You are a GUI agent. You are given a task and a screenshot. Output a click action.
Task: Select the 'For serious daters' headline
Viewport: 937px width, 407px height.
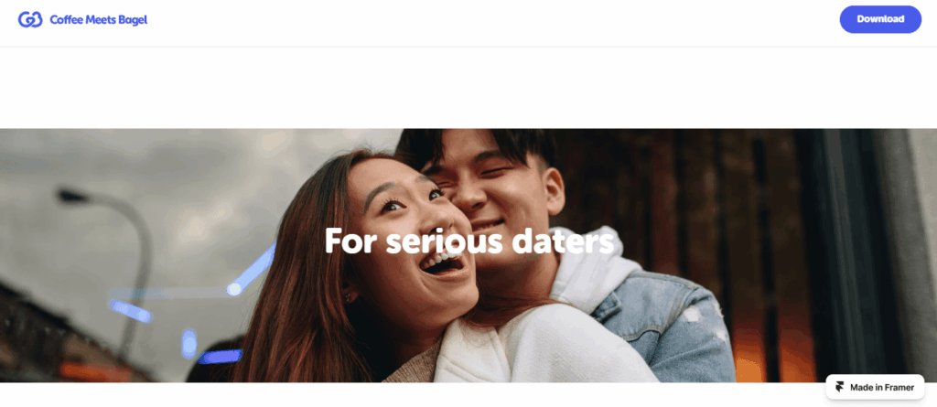(469, 241)
